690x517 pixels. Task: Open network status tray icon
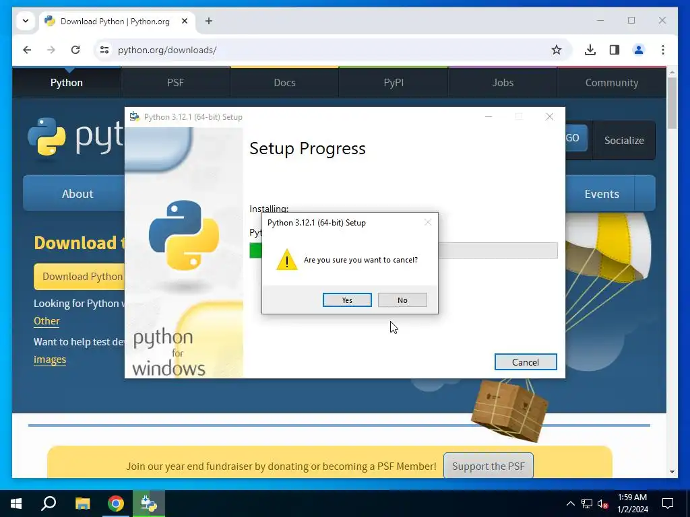tap(587, 504)
